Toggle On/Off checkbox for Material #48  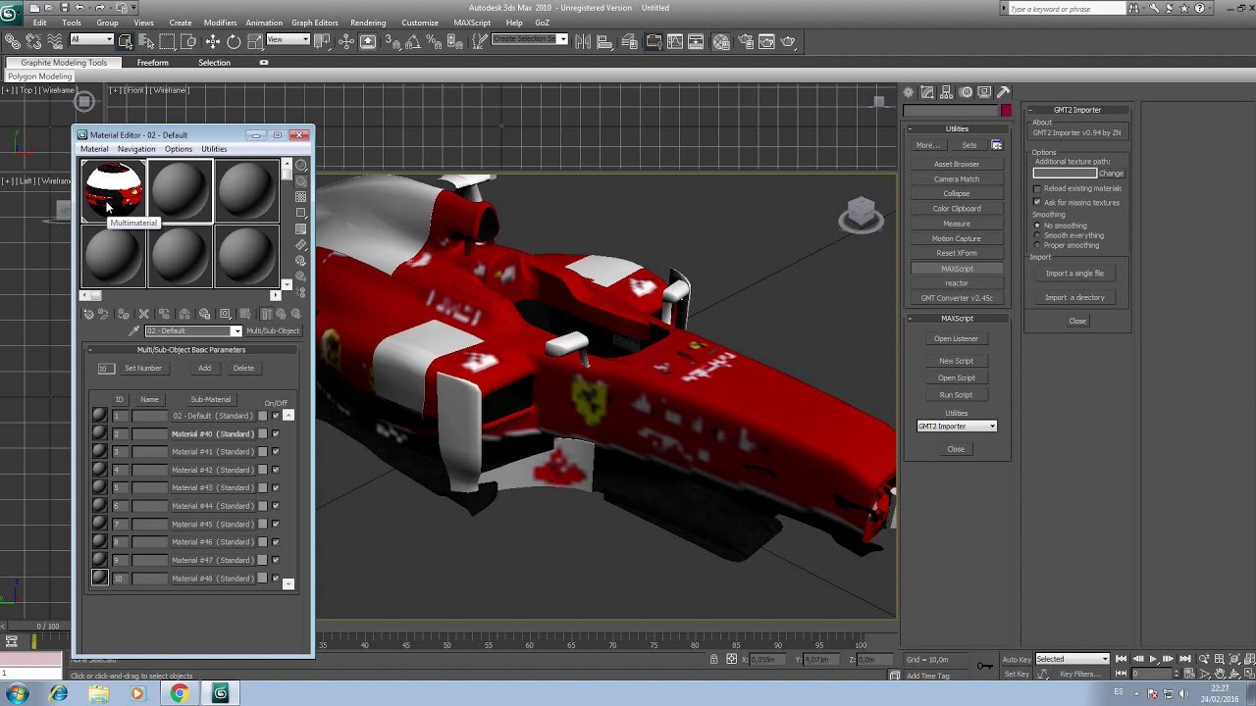[x=276, y=578]
